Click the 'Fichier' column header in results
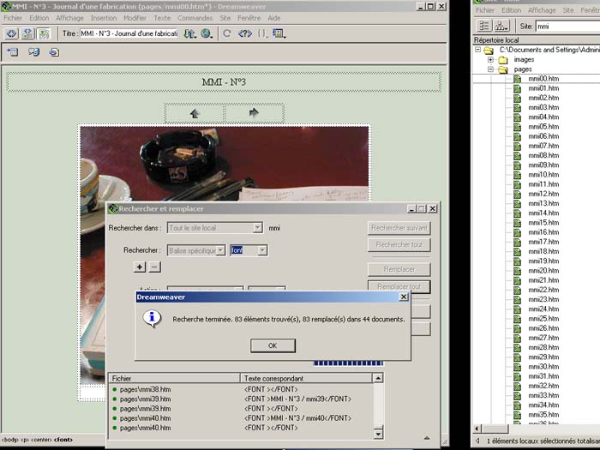Image resolution: width=600 pixels, height=450 pixels. pos(175,378)
